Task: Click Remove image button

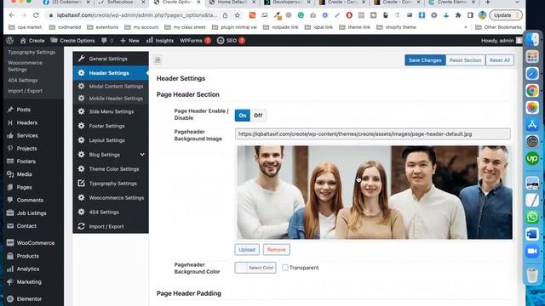Action: tap(276, 249)
